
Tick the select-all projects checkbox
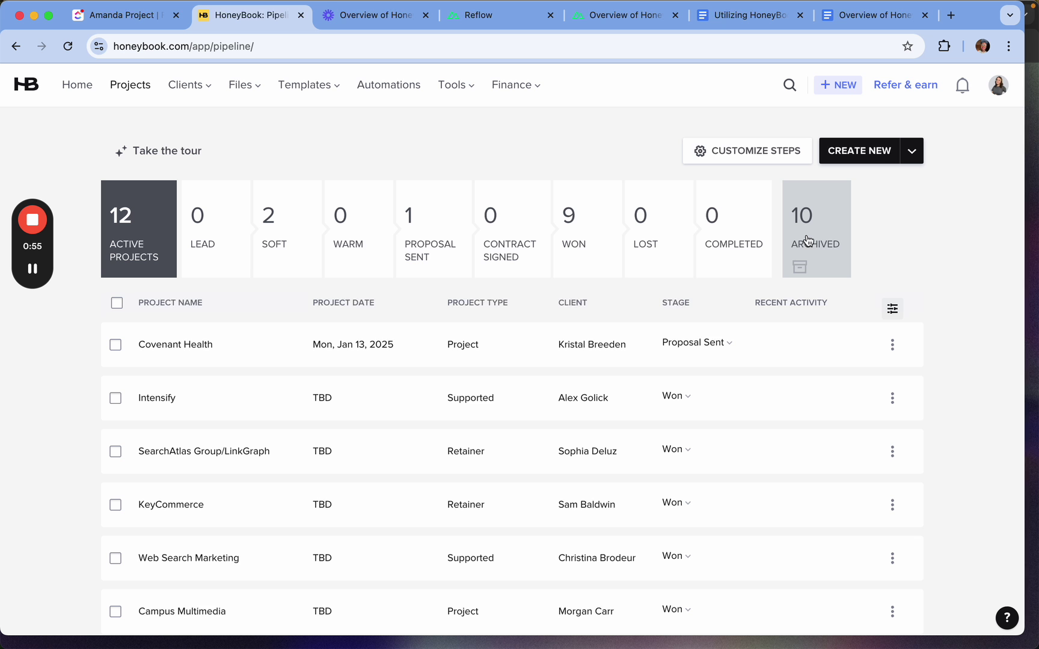click(117, 303)
